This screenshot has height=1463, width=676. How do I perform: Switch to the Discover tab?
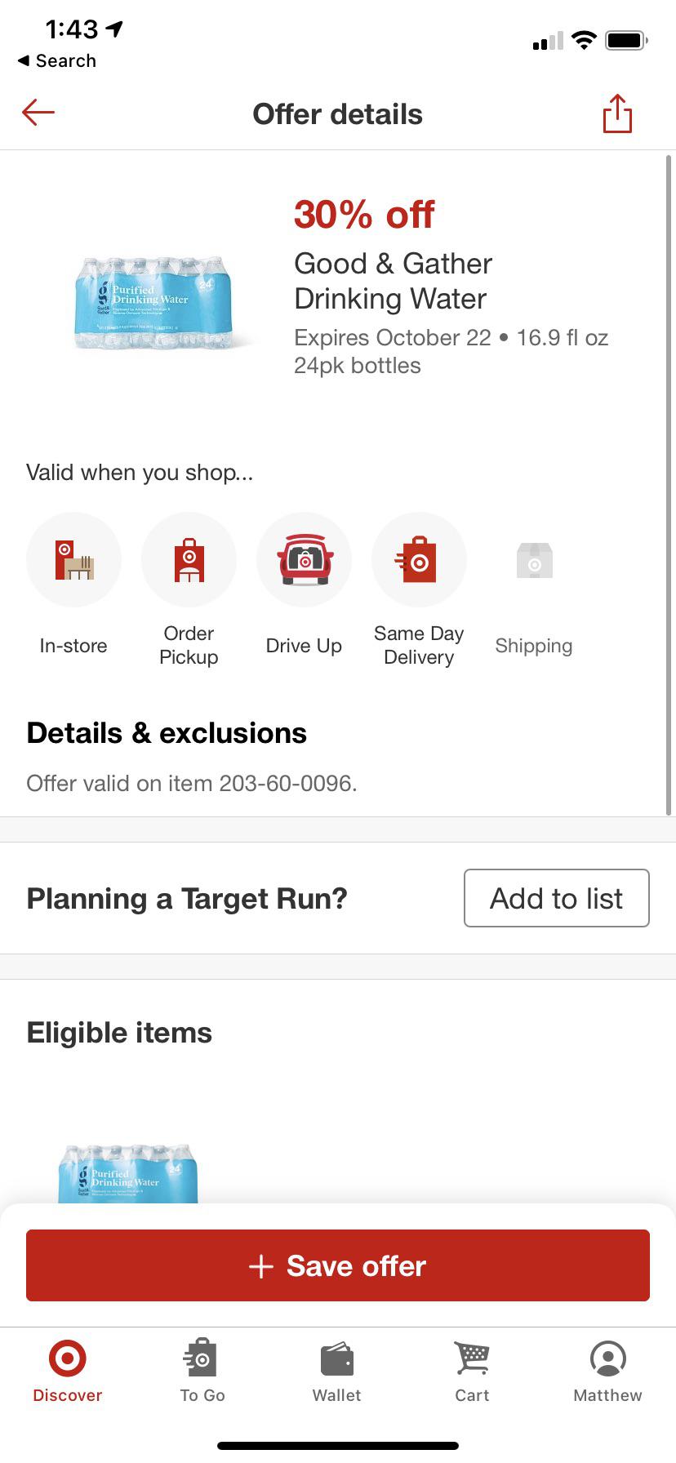(x=68, y=1372)
